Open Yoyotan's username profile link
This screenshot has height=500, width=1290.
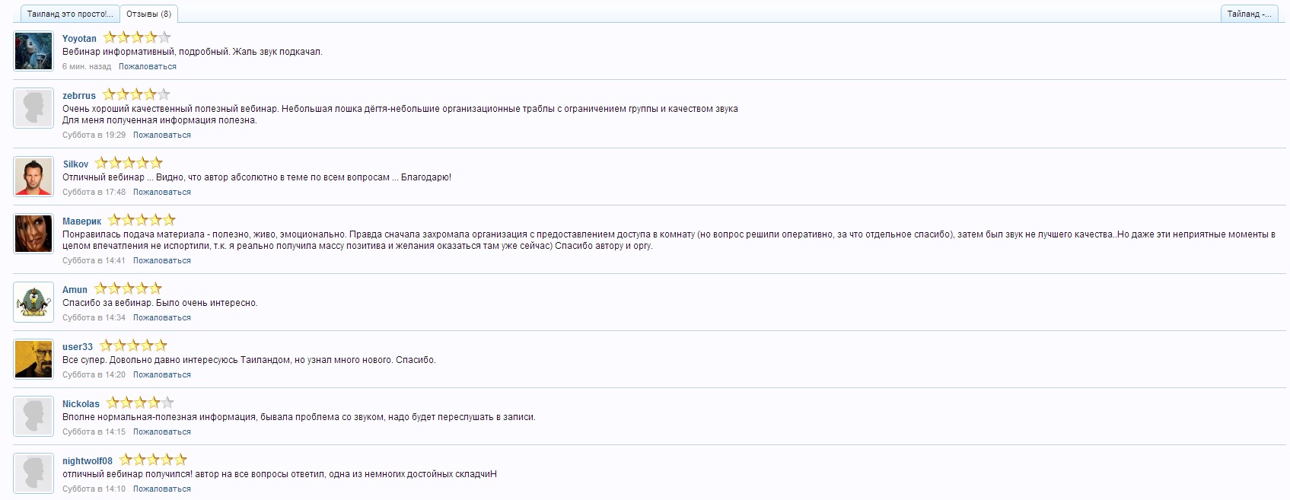tap(79, 39)
